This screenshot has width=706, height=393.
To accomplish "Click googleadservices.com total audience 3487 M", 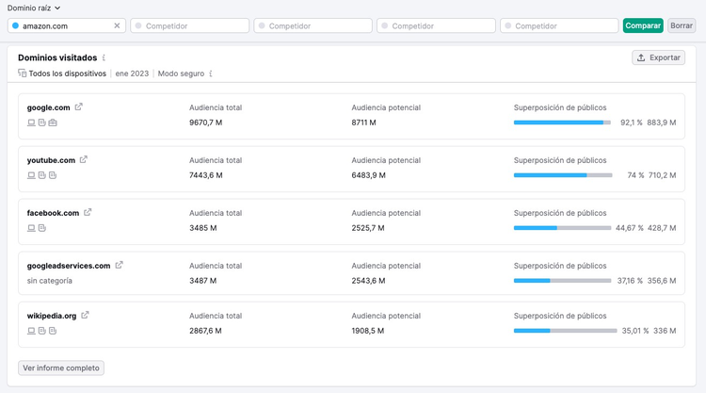I will [x=203, y=281].
